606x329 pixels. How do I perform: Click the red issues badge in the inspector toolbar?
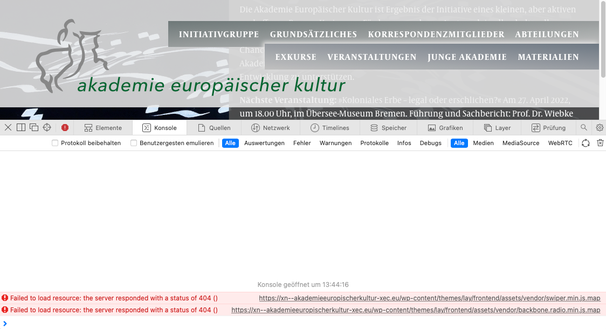(65, 127)
